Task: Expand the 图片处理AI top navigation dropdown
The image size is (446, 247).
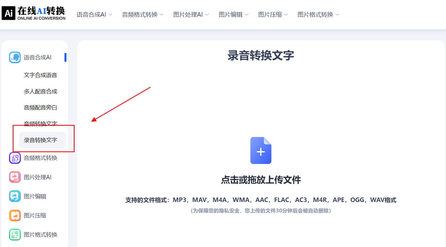Action: (191, 15)
